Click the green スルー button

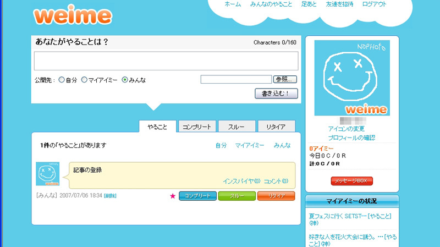tap(237, 196)
